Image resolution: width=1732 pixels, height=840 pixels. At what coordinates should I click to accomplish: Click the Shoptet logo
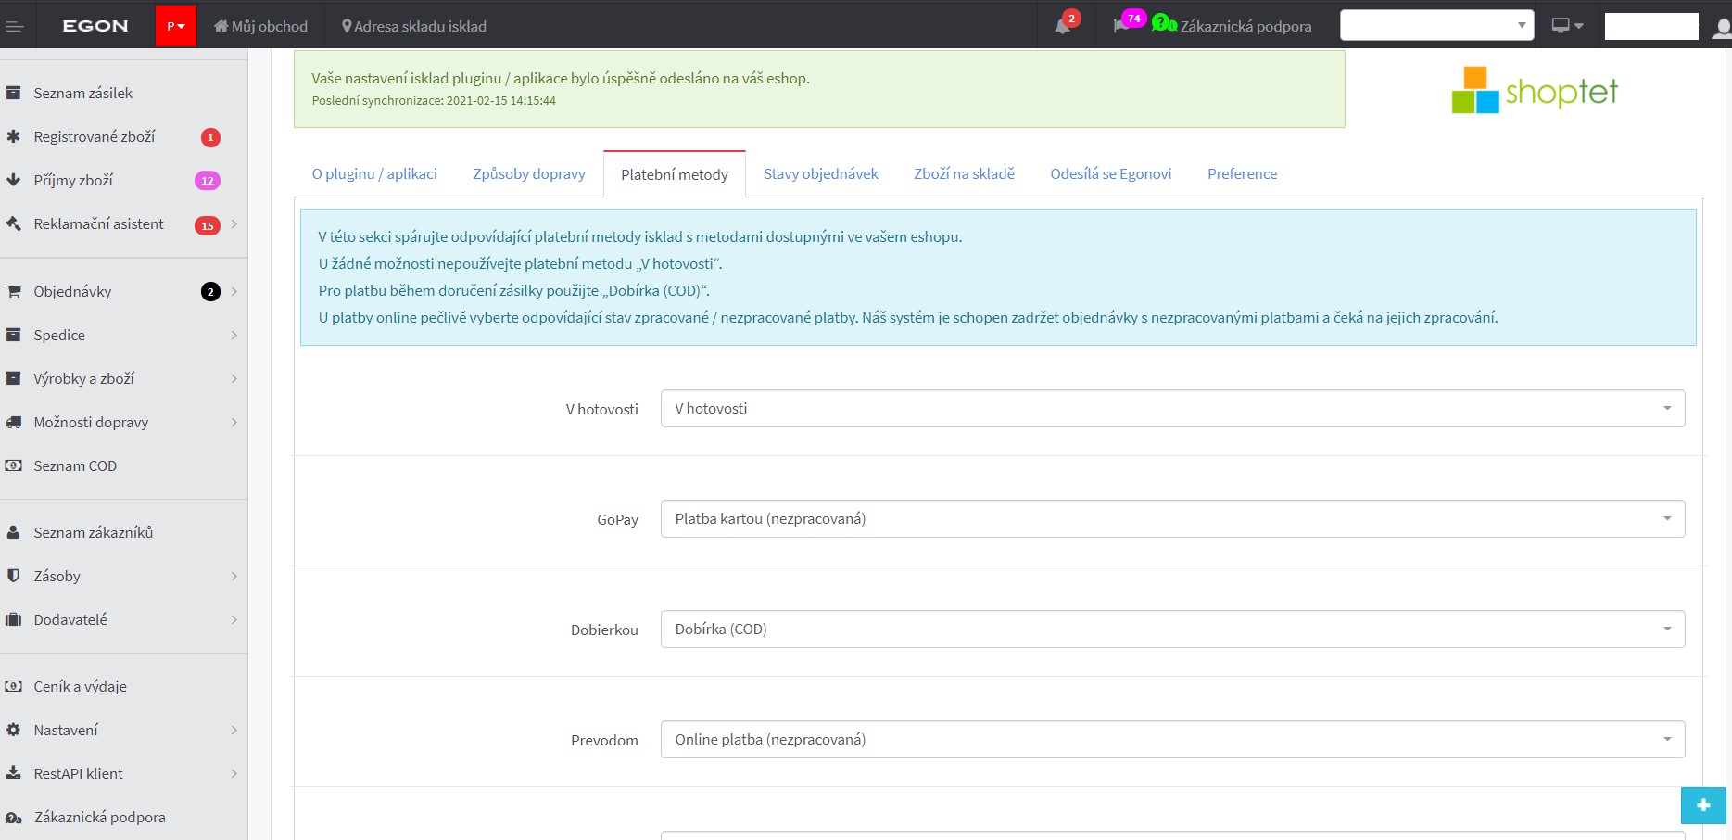point(1535,90)
